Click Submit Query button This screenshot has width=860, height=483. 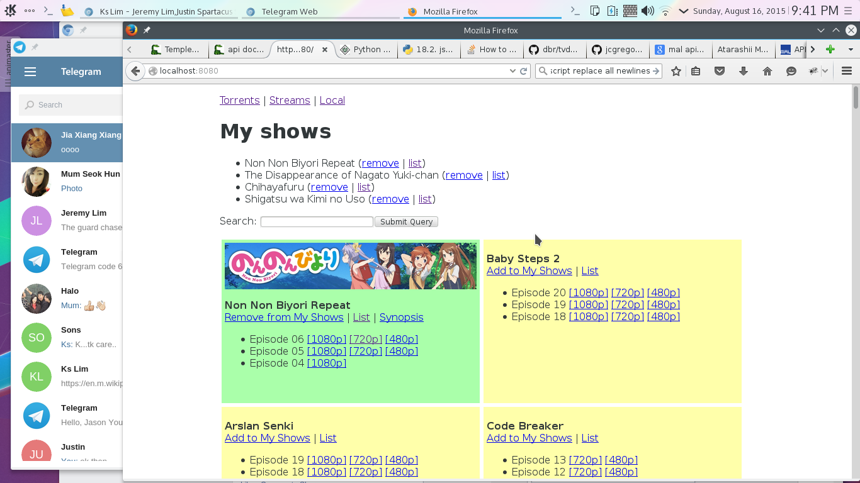[406, 221]
